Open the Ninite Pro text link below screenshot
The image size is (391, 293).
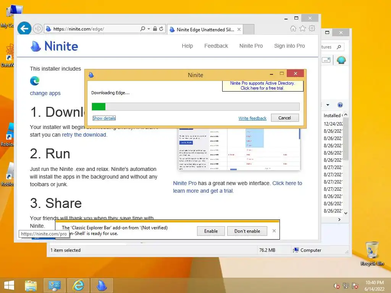(185, 183)
